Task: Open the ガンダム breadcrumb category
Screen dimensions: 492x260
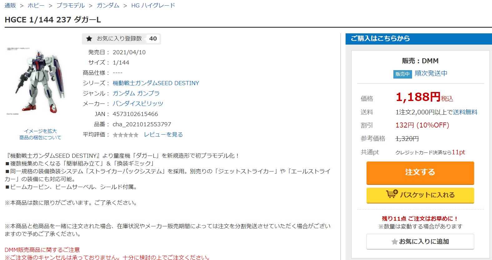Action: (108, 5)
